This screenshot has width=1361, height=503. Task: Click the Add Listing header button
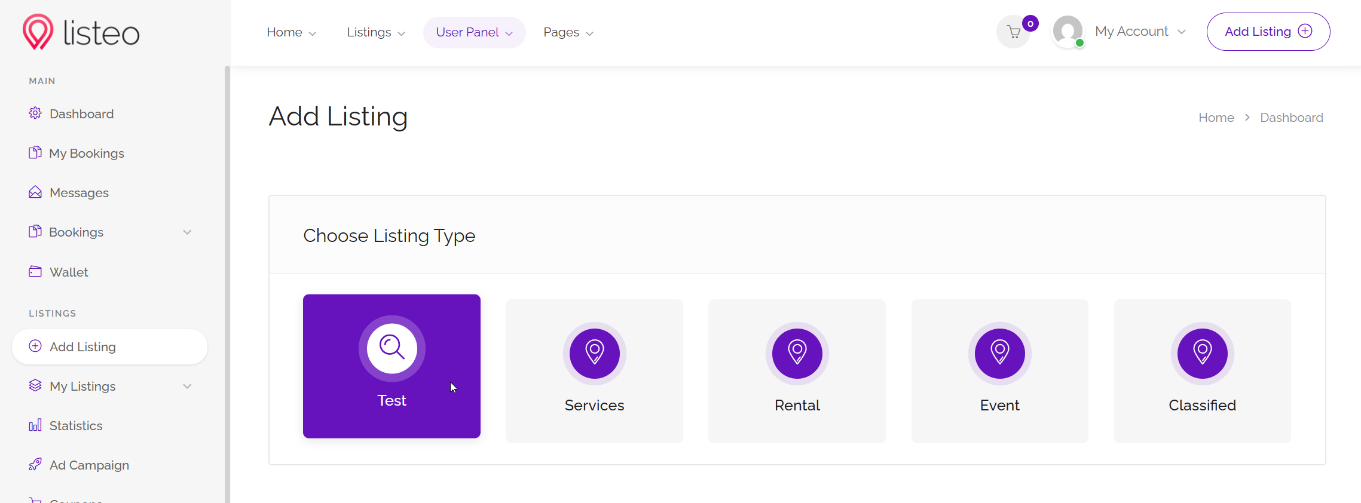click(x=1268, y=32)
